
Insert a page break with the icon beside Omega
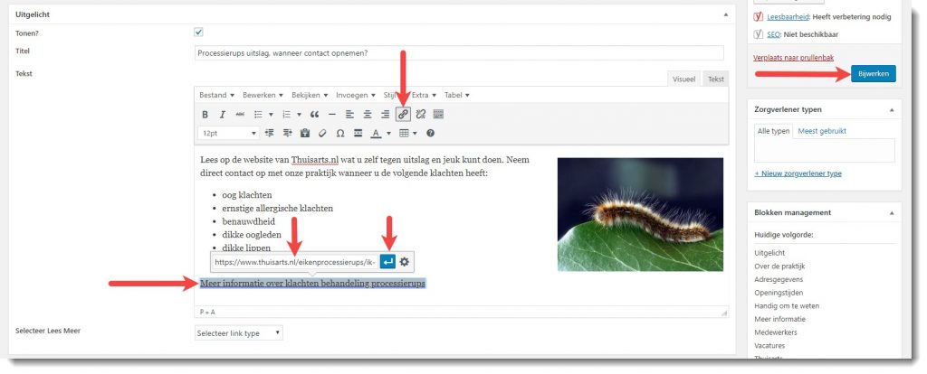[358, 134]
